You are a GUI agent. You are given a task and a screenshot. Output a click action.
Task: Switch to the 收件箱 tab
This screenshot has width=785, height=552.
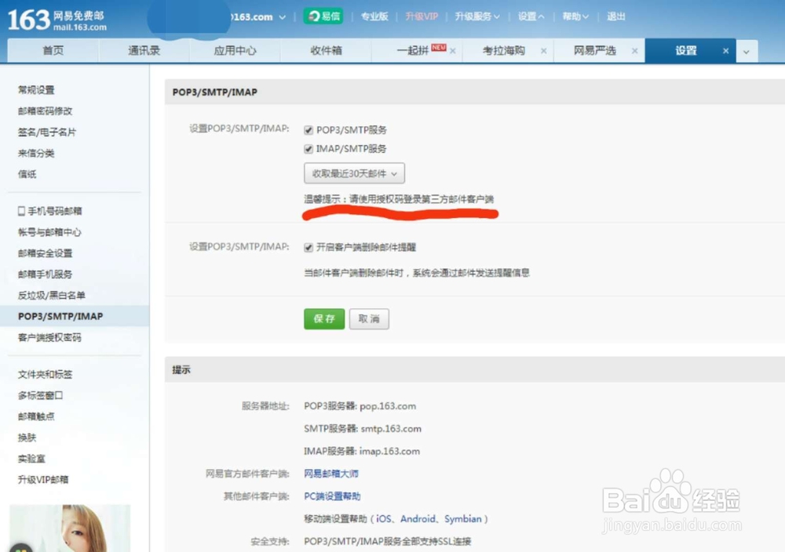(x=326, y=49)
